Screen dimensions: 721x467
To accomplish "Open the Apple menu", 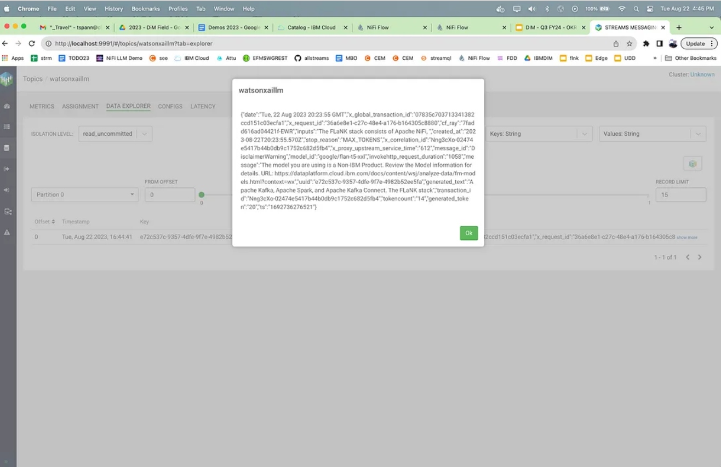I will click(7, 9).
